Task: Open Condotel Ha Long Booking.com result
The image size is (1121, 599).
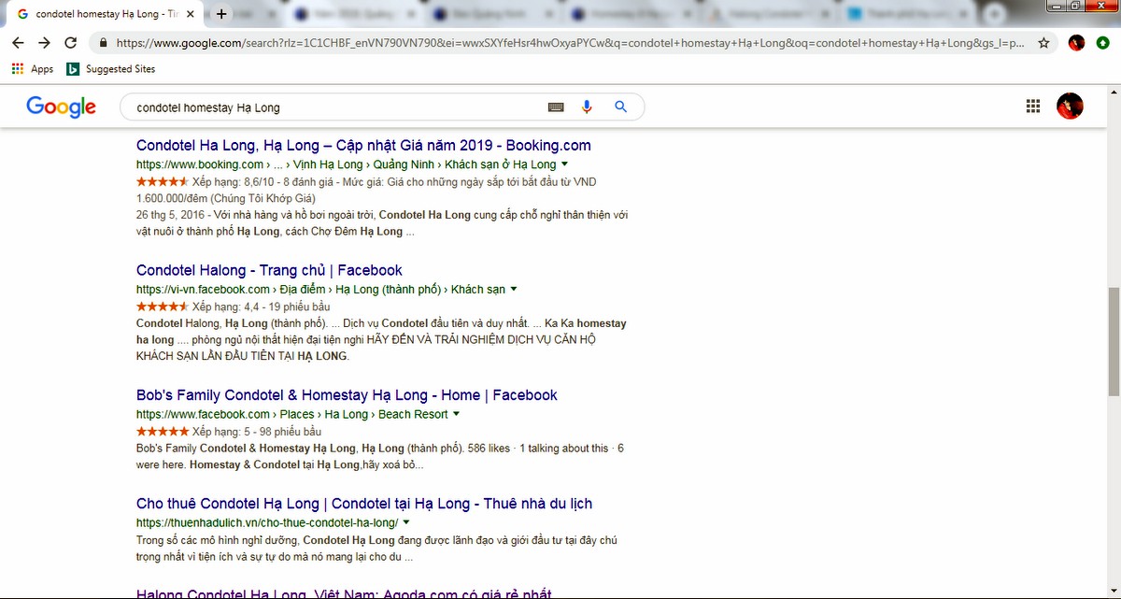Action: point(363,145)
